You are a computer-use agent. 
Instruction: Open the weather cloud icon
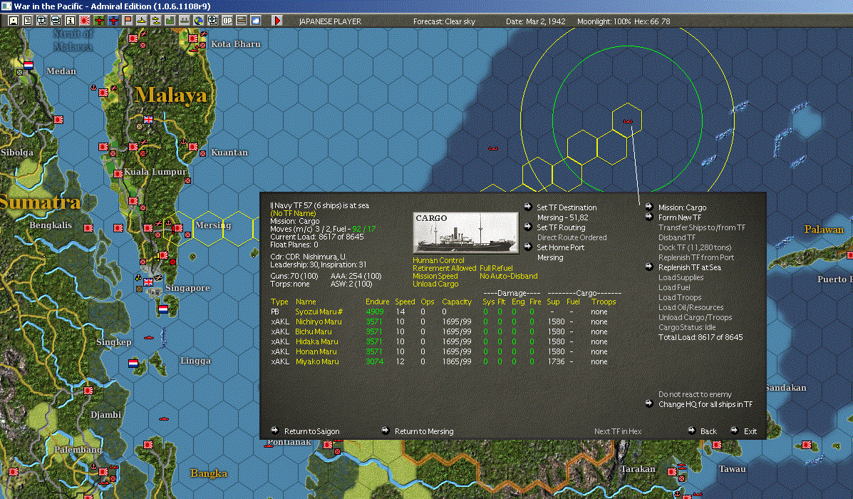(x=255, y=21)
